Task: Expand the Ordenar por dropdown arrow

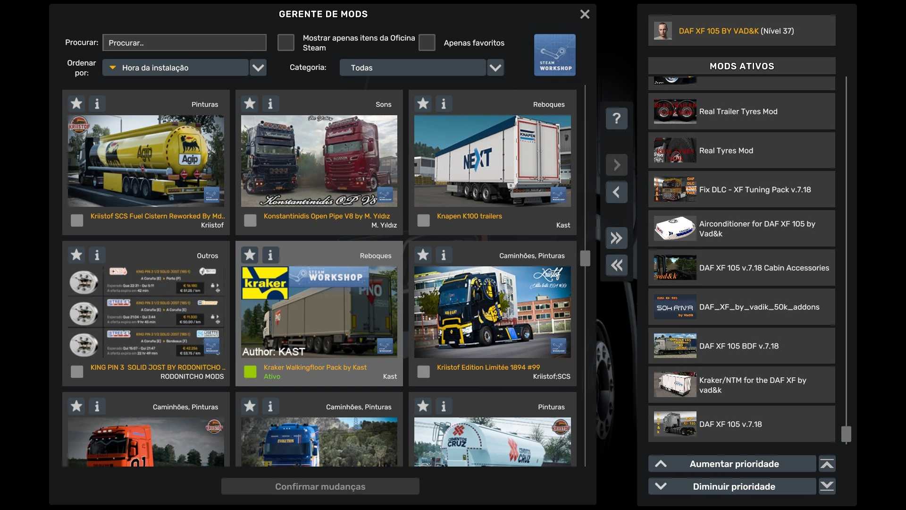Action: pyautogui.click(x=258, y=68)
